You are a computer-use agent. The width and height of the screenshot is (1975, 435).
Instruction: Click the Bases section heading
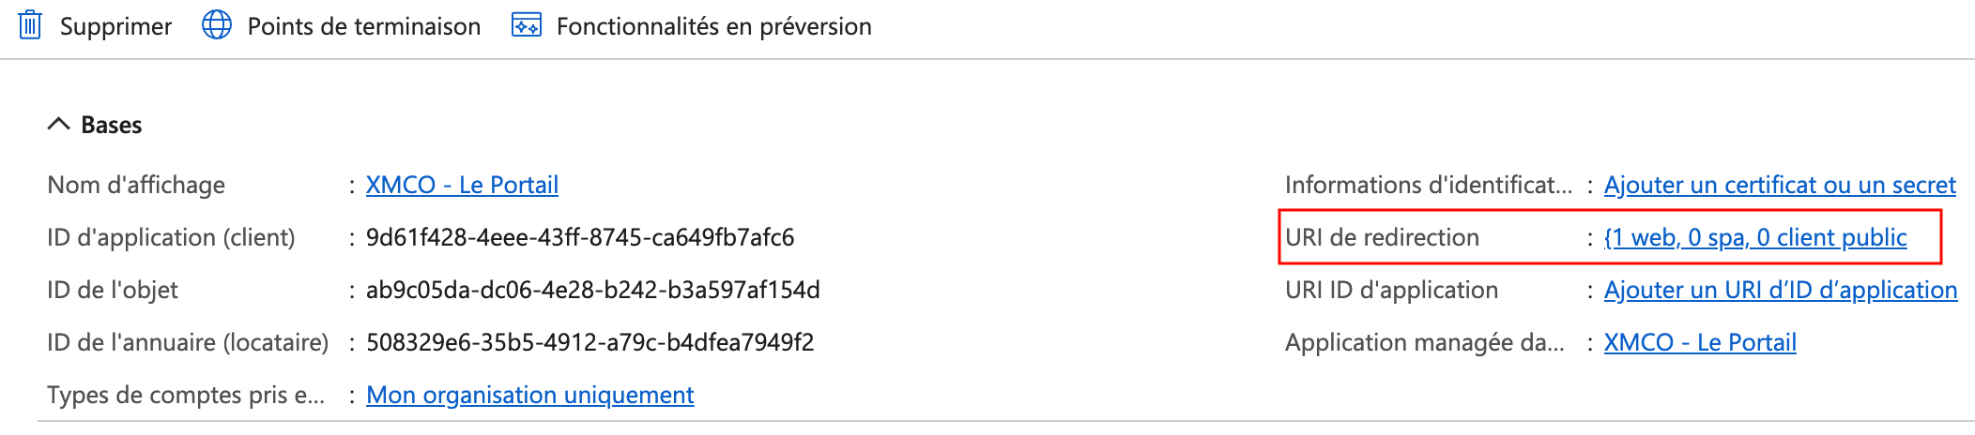click(x=112, y=125)
